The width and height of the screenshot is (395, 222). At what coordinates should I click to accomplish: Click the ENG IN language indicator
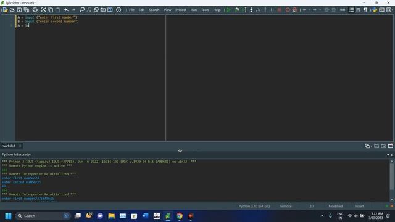point(340,216)
